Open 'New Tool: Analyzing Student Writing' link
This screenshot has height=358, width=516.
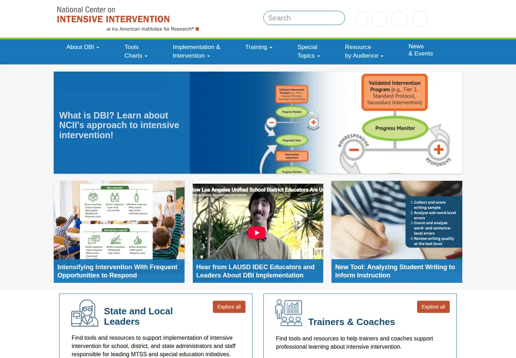pyautogui.click(x=395, y=271)
